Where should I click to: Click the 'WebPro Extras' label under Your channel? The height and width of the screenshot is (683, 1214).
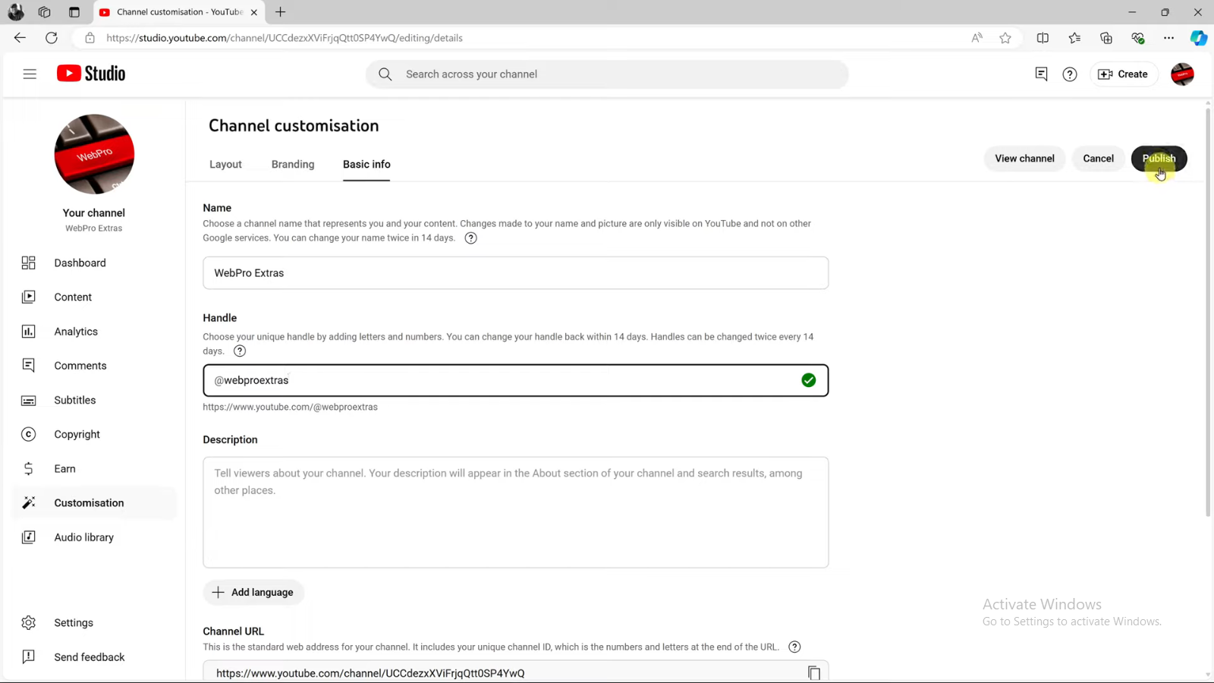coord(94,228)
